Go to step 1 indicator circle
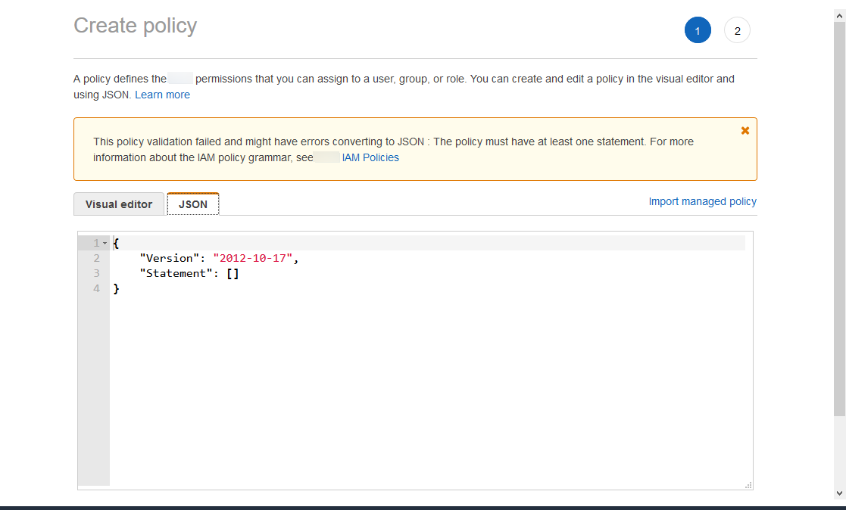846x510 pixels. (x=698, y=31)
